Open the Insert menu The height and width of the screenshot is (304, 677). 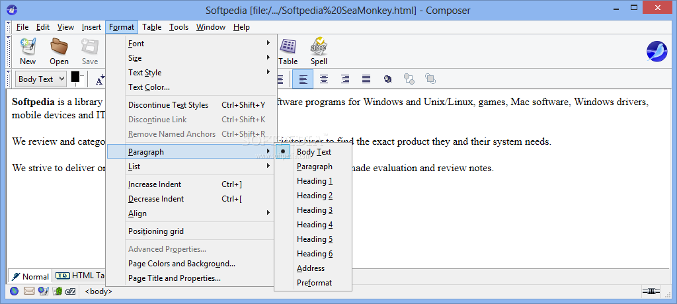tap(91, 27)
